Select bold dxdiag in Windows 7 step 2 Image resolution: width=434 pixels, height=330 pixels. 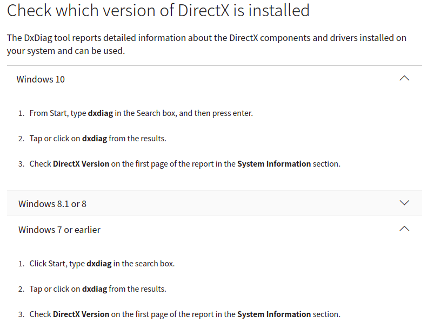[x=95, y=289]
